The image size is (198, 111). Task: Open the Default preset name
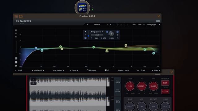(97, 25)
